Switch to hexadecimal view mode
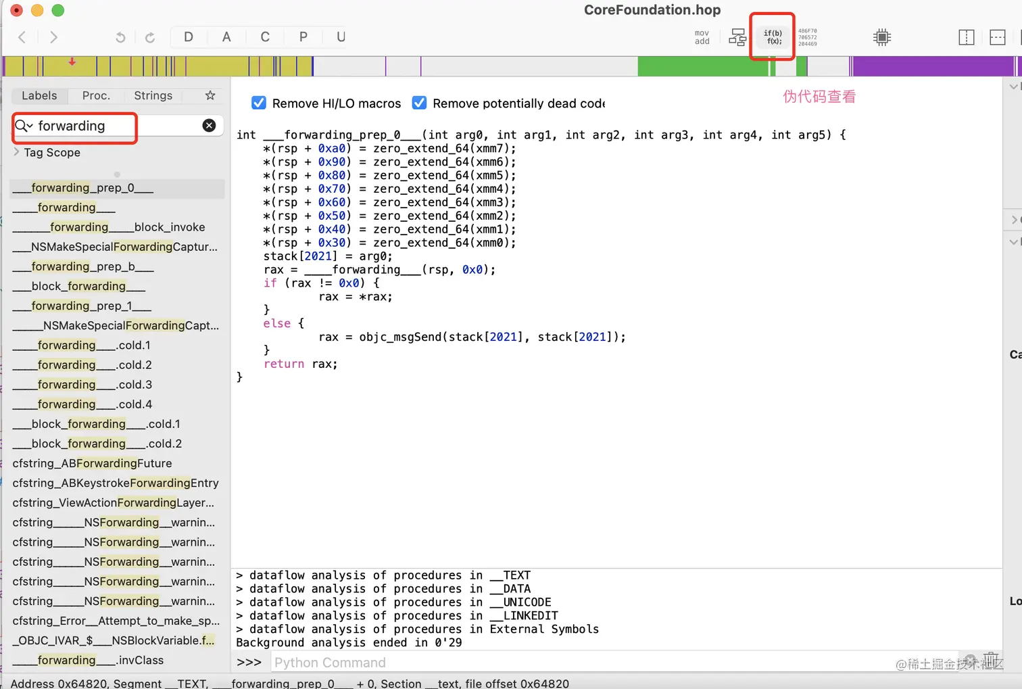This screenshot has height=689, width=1022. tap(807, 37)
